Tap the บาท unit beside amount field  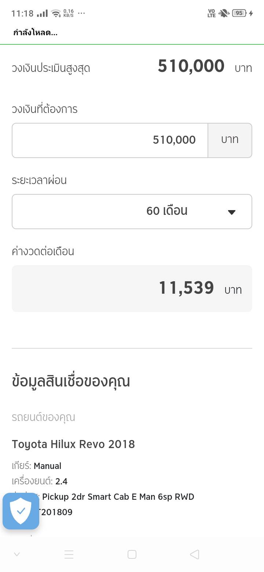[230, 140]
